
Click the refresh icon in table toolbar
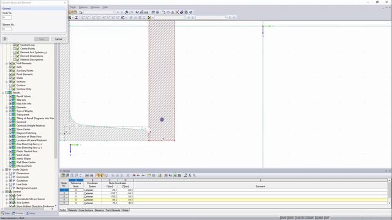(107, 175)
